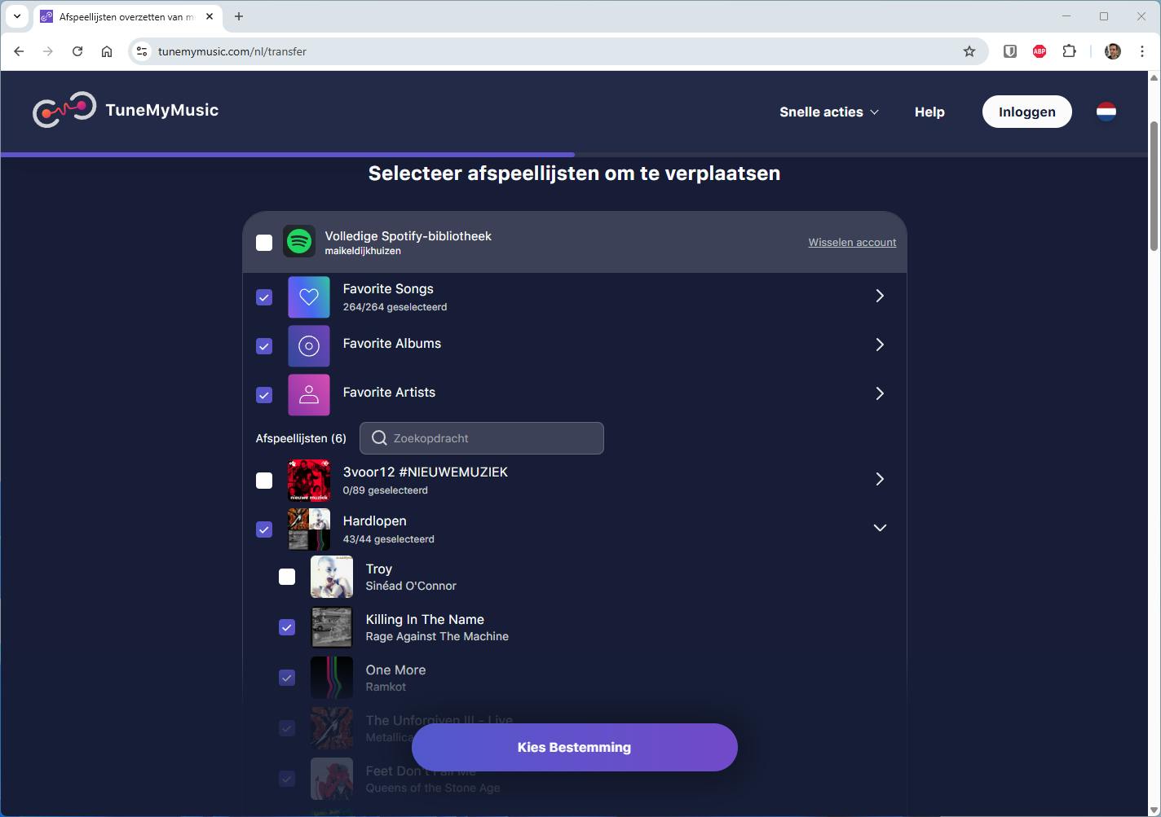Click the One More song title
The image size is (1161, 817).
[395, 670]
